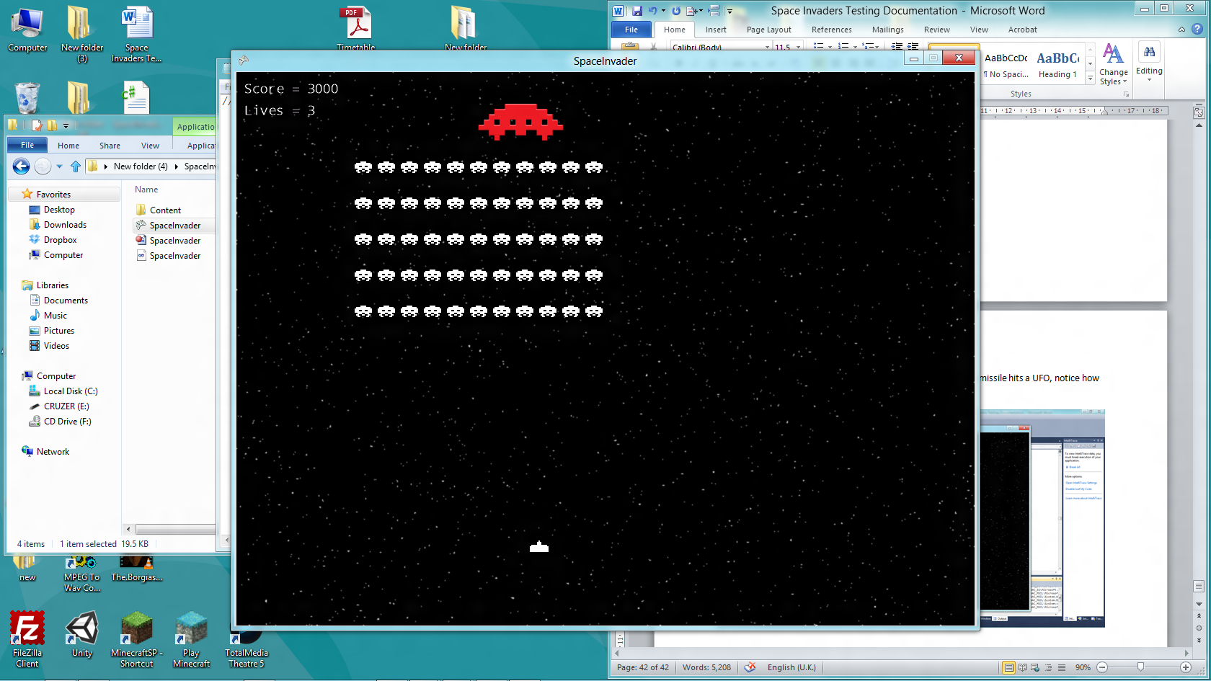
Task: Open the Explorer quick access toolbar customize dropdown
Action: [66, 125]
